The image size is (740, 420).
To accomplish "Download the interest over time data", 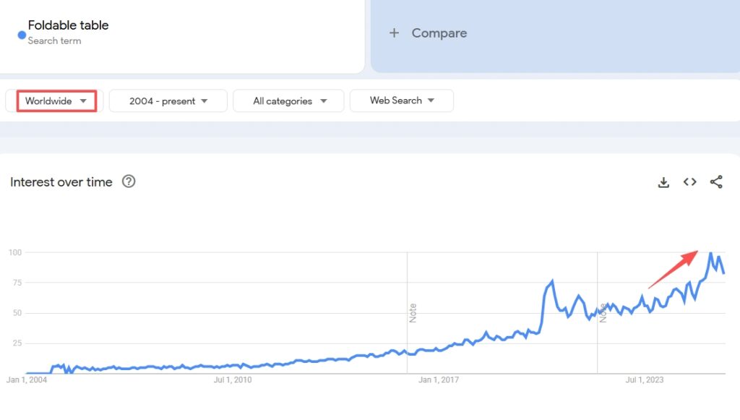I will pyautogui.click(x=663, y=182).
